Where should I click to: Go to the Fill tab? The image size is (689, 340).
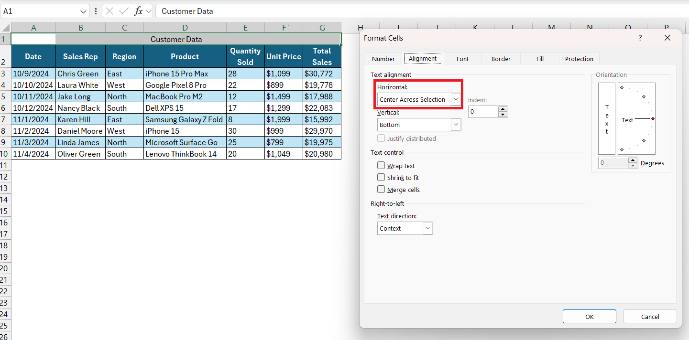[x=540, y=59]
